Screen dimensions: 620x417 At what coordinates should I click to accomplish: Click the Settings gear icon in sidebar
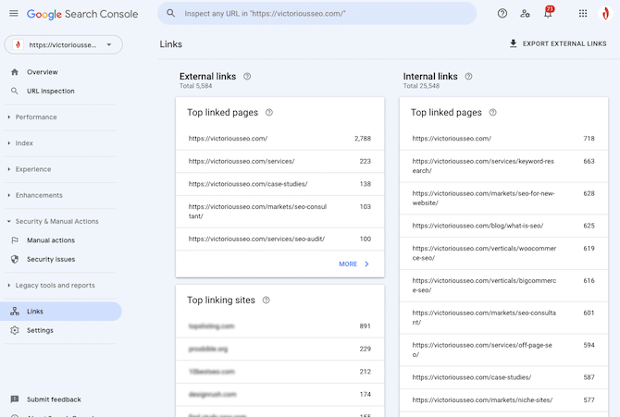click(x=15, y=330)
